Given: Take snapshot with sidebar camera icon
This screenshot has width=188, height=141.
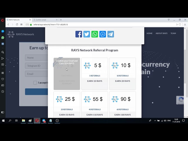Looking at the screenshot, I should 3,65.
